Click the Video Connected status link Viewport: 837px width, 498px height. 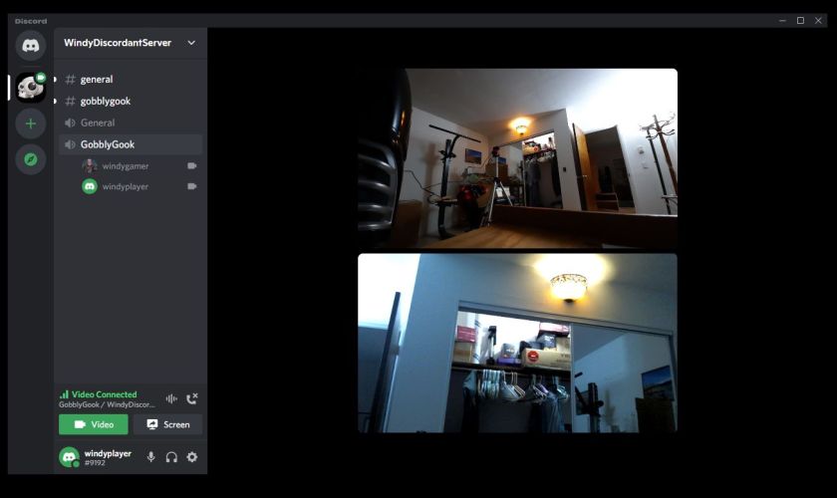104,394
